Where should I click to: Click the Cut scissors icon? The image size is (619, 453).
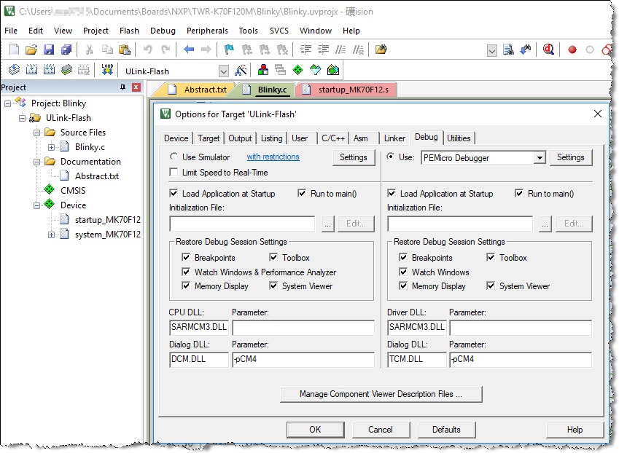coord(89,50)
